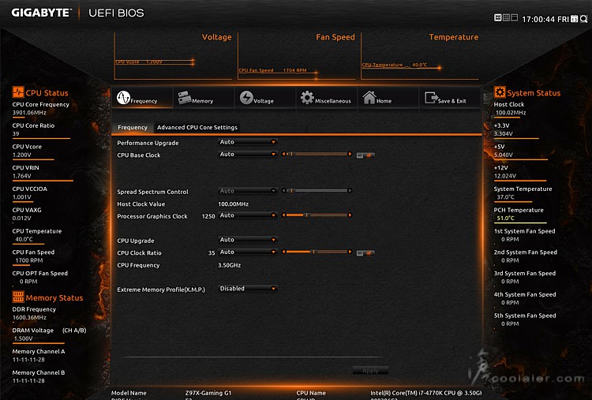The height and width of the screenshot is (400, 592).
Task: Toggle the switch beside CPU Clock Ratio slider
Action: (365, 252)
